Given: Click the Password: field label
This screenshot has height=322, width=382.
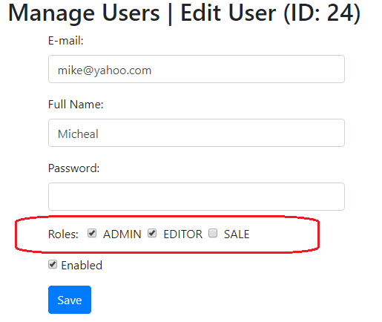Looking at the screenshot, I should (73, 168).
